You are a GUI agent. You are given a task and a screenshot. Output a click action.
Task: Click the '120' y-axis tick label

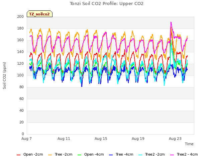20,64
